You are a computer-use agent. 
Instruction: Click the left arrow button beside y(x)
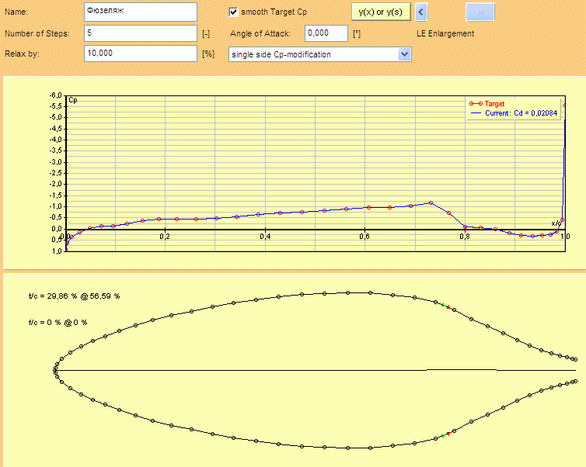[420, 12]
